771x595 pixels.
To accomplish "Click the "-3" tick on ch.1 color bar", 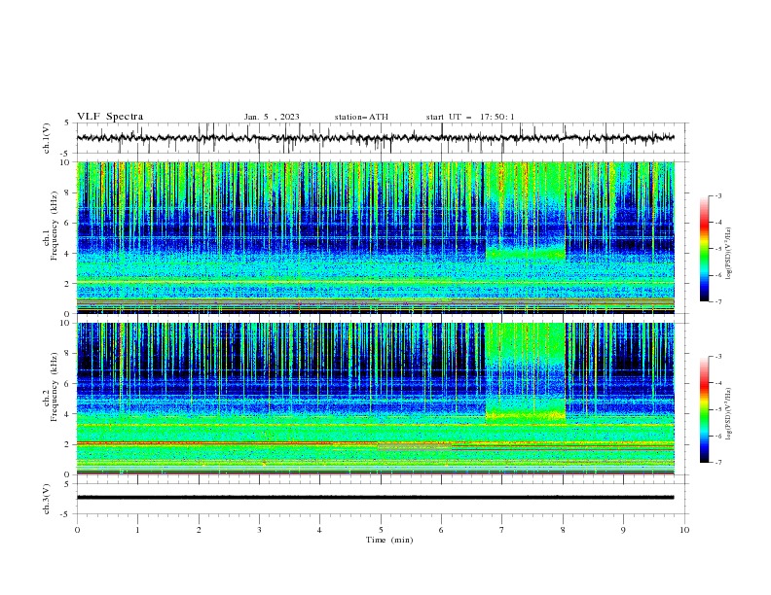I will 717,195.
